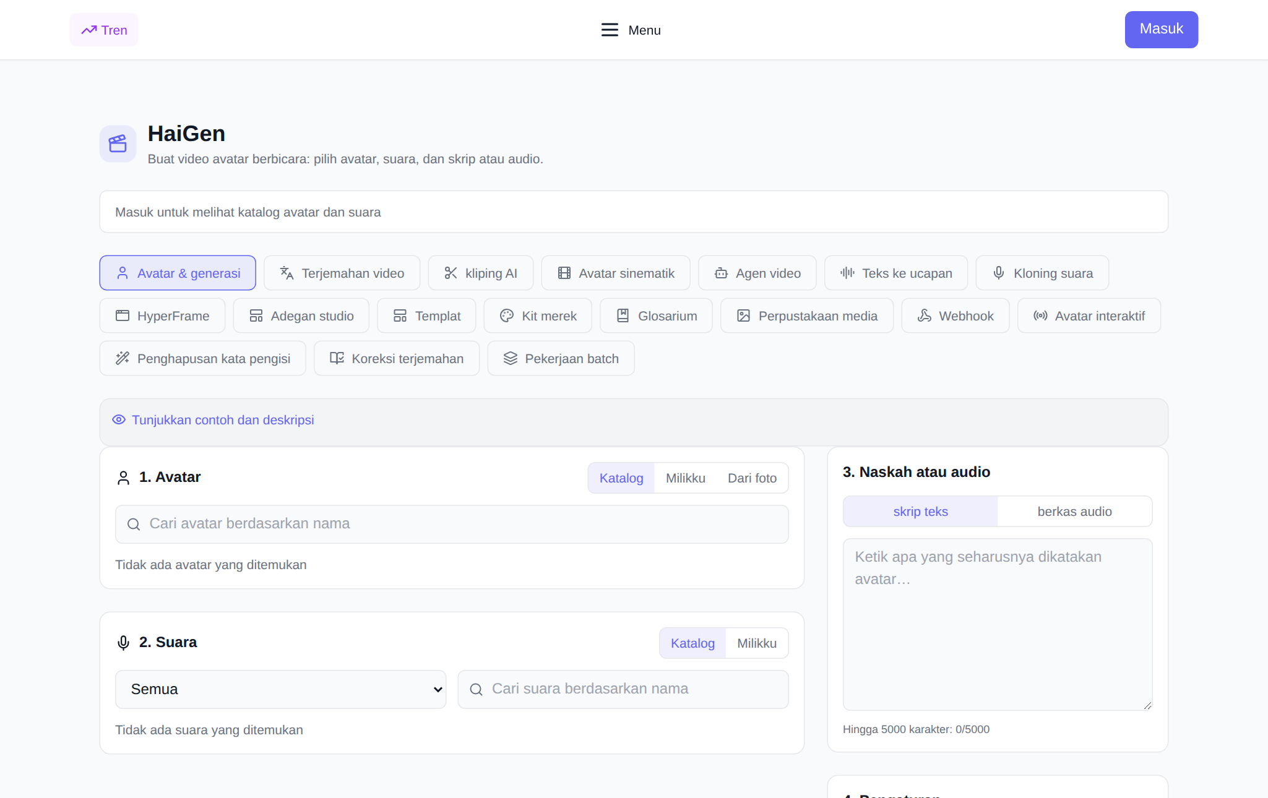Switch to skrip teks input mode

pos(920,512)
